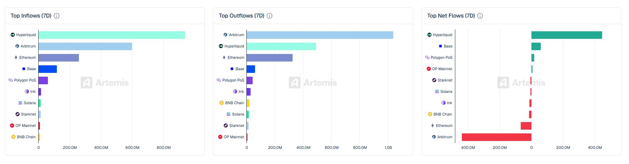Click the Arbitrum logo in Top Outflows chart
629x164 pixels.
(225, 35)
